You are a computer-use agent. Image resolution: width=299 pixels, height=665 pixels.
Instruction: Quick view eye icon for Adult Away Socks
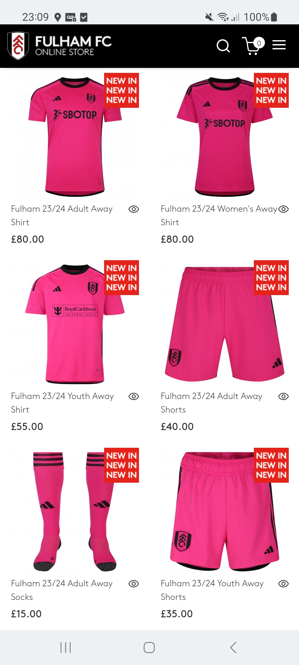point(134,584)
